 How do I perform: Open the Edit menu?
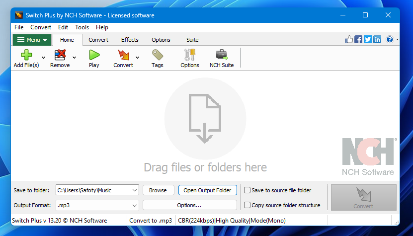point(63,27)
